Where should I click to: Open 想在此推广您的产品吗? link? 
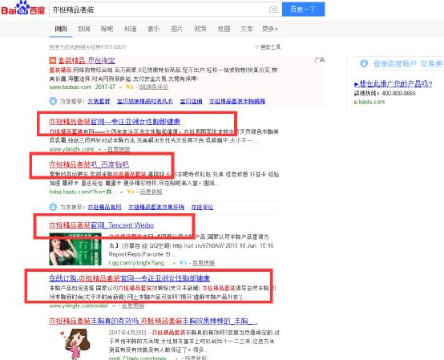click(x=393, y=84)
